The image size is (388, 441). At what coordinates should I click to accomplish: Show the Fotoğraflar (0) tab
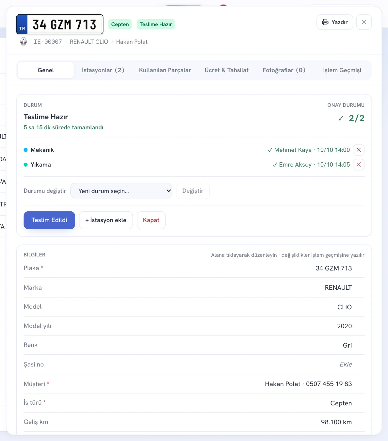pos(284,70)
